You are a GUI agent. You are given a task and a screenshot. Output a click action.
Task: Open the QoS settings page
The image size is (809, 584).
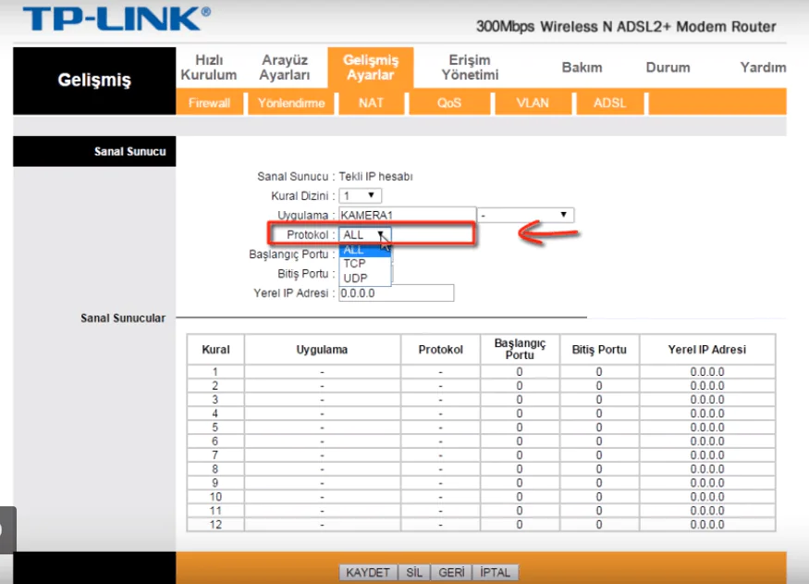tap(449, 103)
